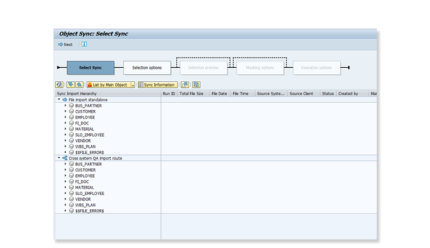
Task: Expand the first BUS_PARTNER tree node
Action: point(66,106)
